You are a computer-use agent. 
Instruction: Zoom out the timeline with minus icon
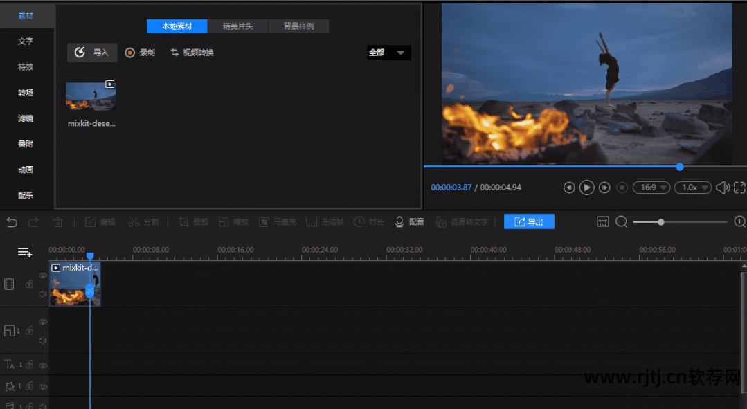click(621, 222)
